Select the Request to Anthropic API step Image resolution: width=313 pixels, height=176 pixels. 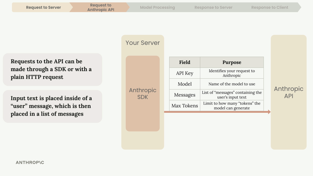tap(101, 7)
